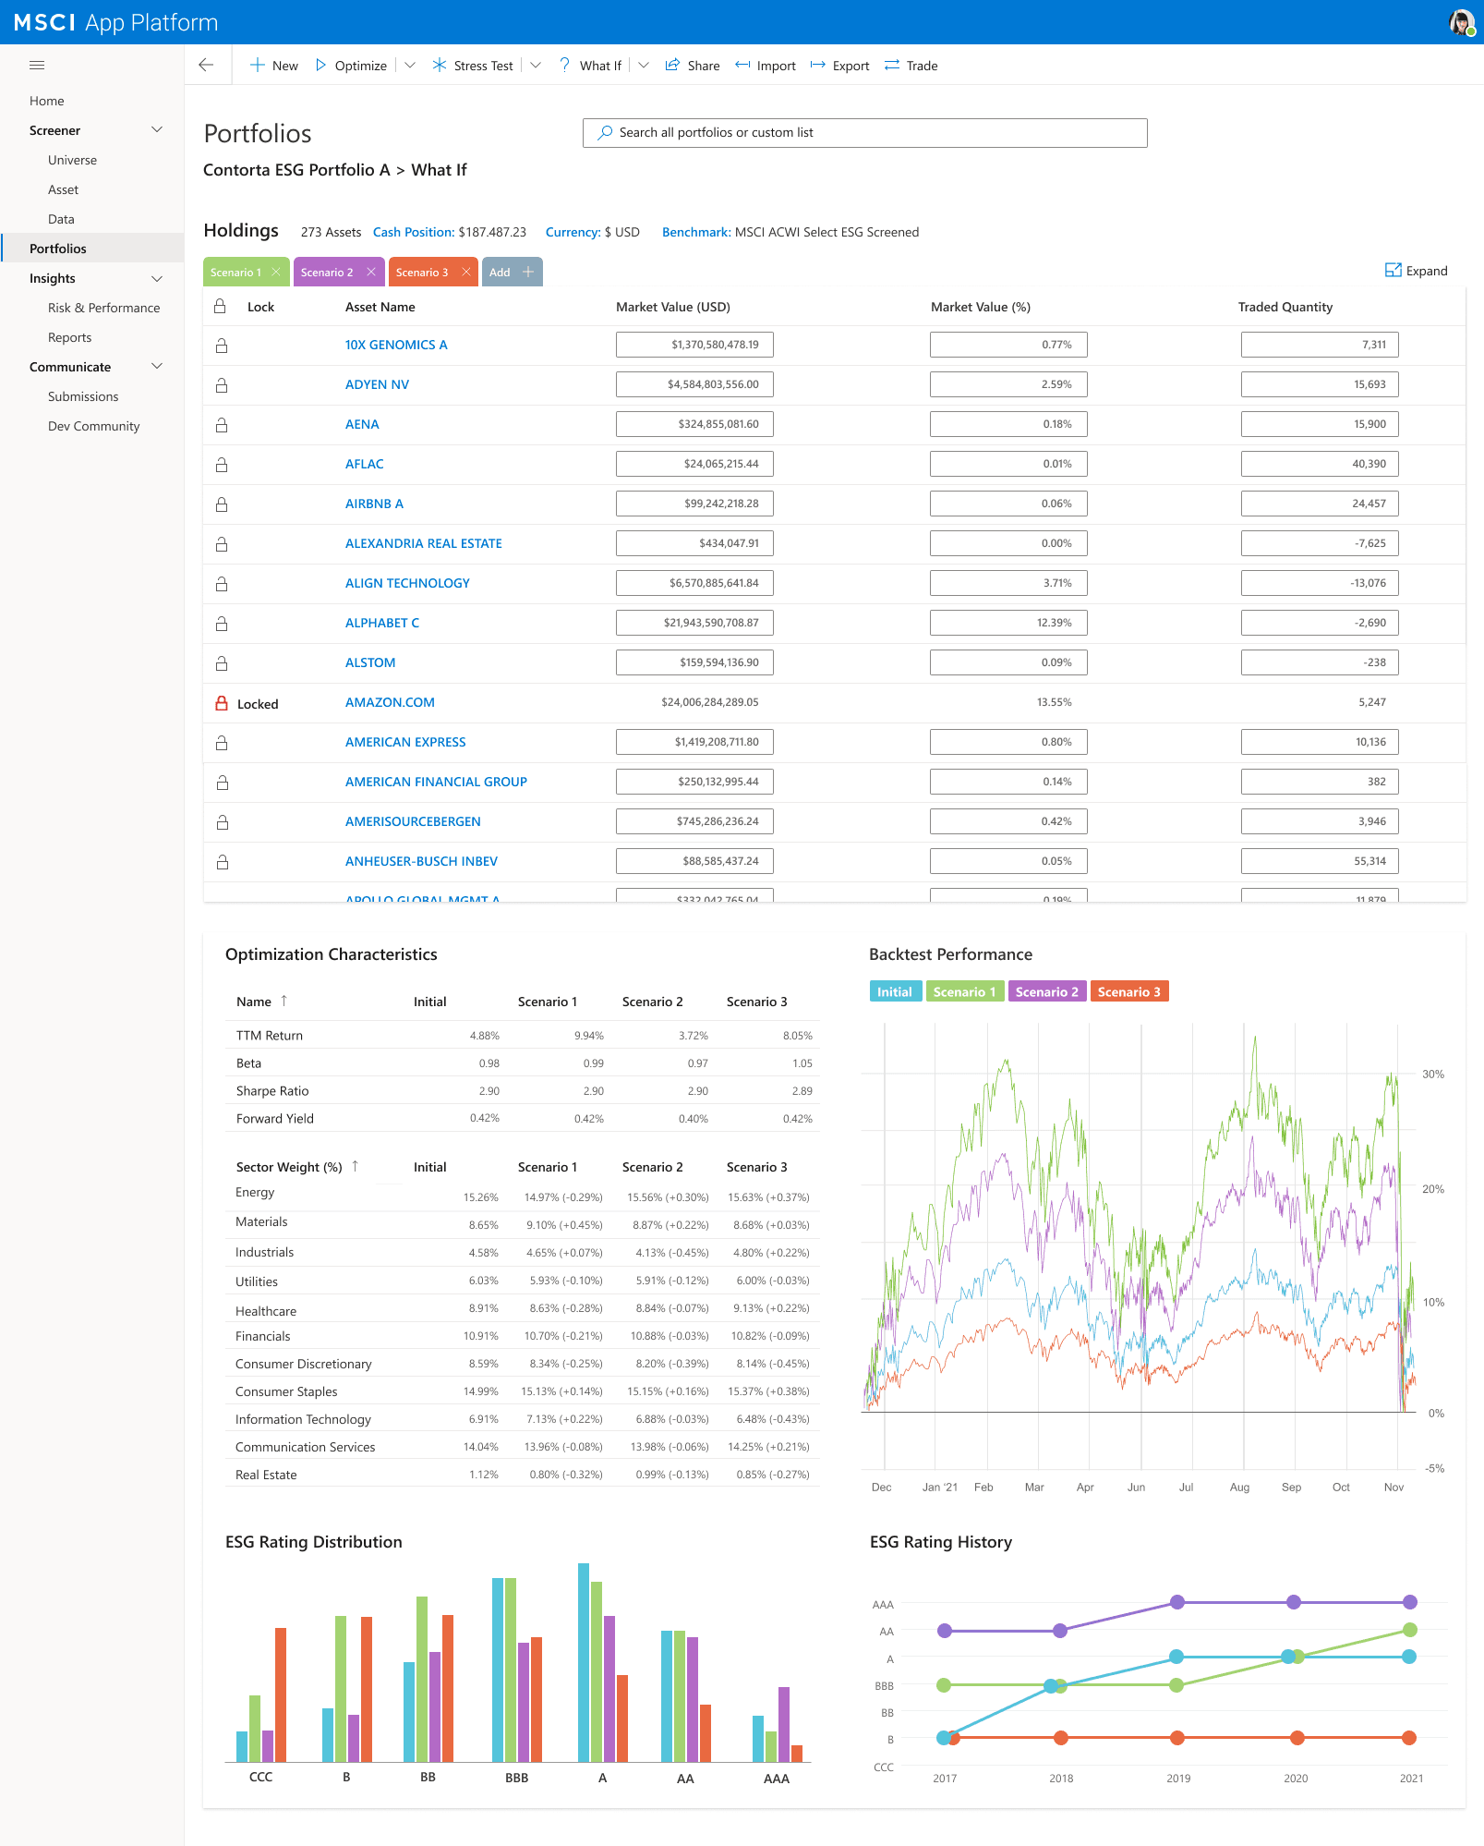Toggle Initial series in Backtest legend

tap(895, 991)
